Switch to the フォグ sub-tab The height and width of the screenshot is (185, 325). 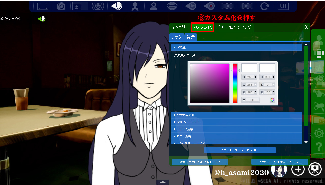177,37
